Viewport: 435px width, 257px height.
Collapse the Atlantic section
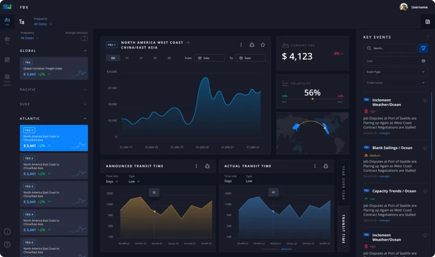pos(85,119)
